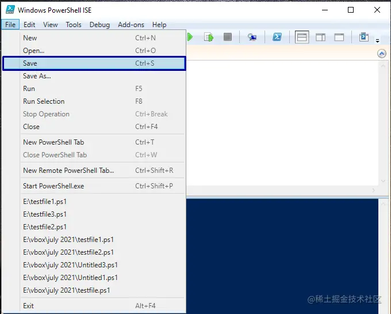391x314 pixels.
Task: Open recent file E:\testfile1.ps1
Action: tap(94, 202)
